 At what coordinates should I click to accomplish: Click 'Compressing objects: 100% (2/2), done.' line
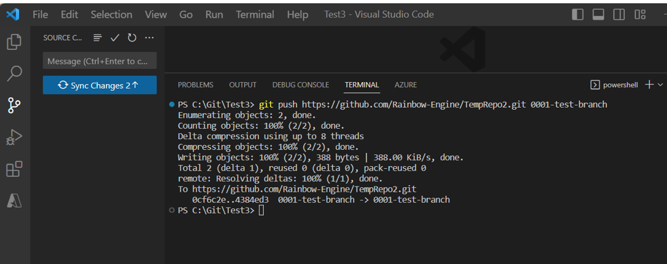click(x=268, y=147)
